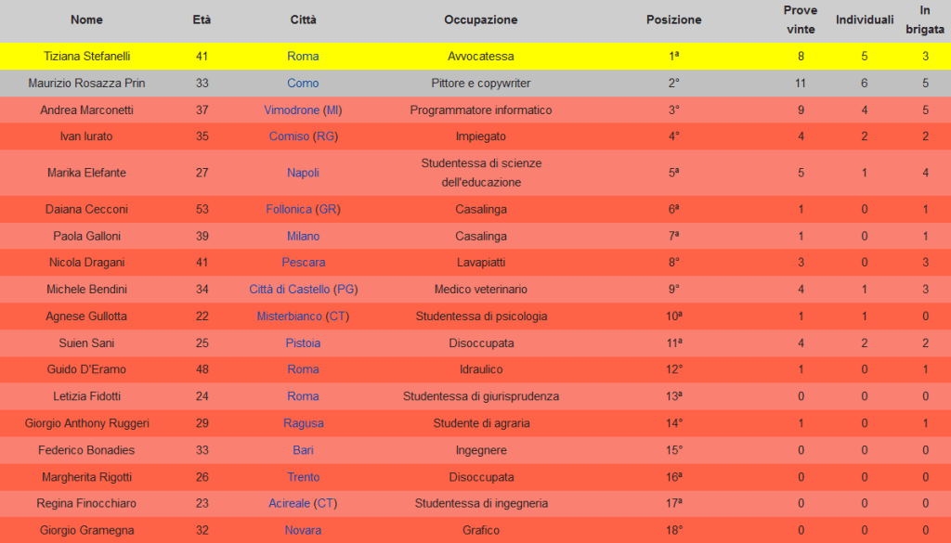Viewport: 951px width, 543px height.
Task: Open the Como city link
Action: click(x=303, y=83)
